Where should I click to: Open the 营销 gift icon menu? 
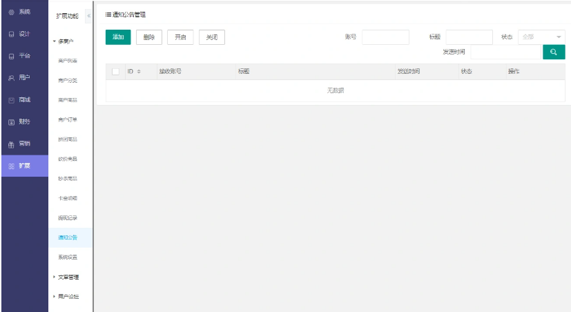pyautogui.click(x=11, y=144)
